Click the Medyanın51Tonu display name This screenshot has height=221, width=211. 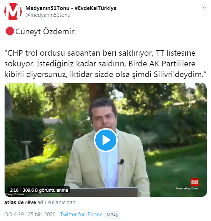[47, 8]
